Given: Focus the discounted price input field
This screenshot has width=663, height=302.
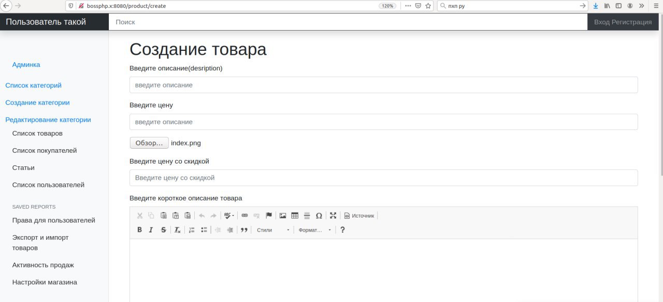Looking at the screenshot, I should (383, 178).
